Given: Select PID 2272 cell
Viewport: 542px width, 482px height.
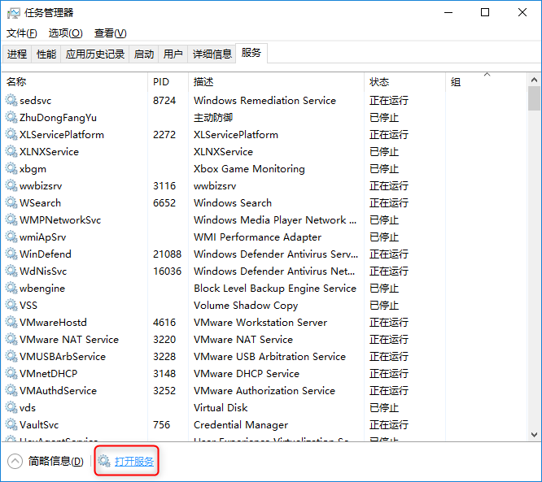Looking at the screenshot, I should 164,135.
